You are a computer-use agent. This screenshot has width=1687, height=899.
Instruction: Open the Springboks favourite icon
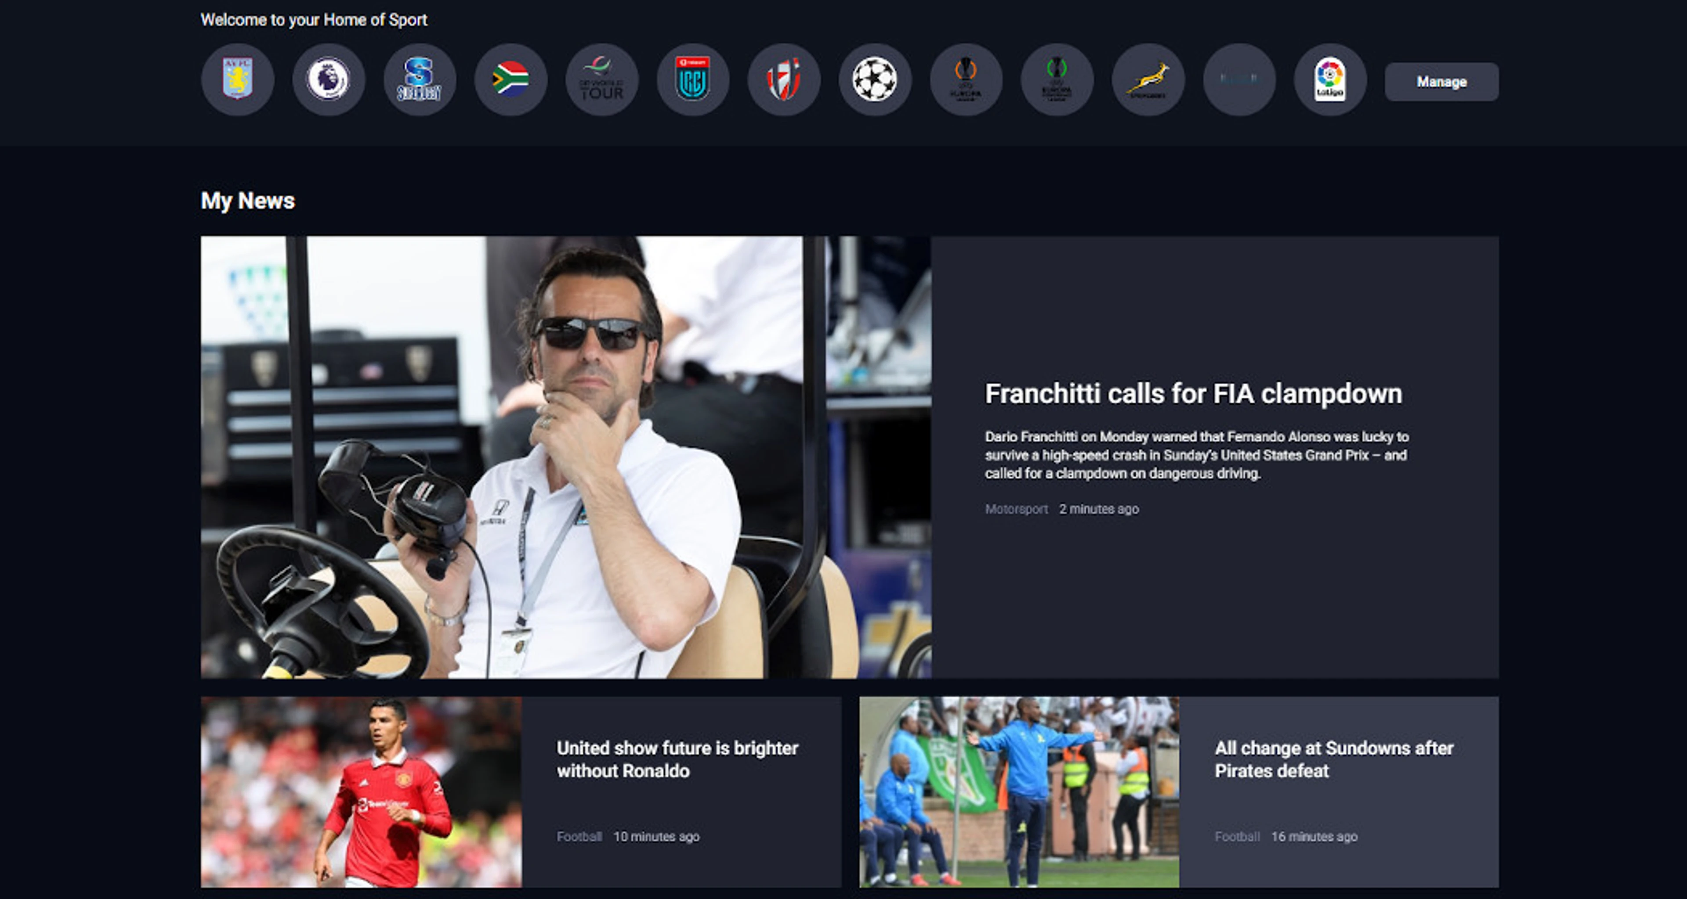click(1148, 79)
